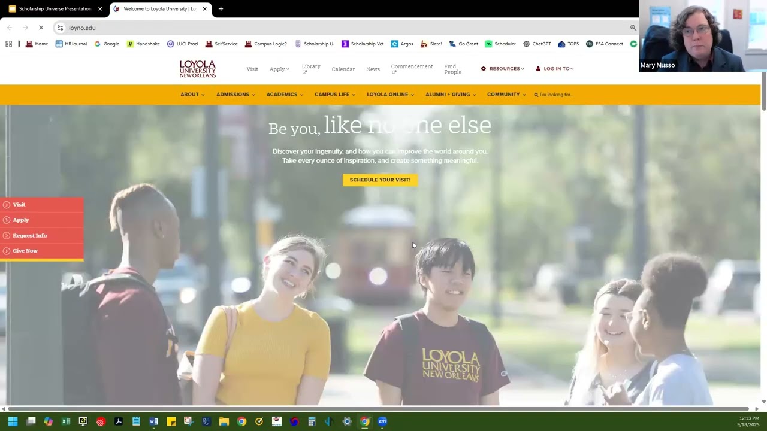
Task: Open the Chrome apps grid icon
Action: (8, 44)
